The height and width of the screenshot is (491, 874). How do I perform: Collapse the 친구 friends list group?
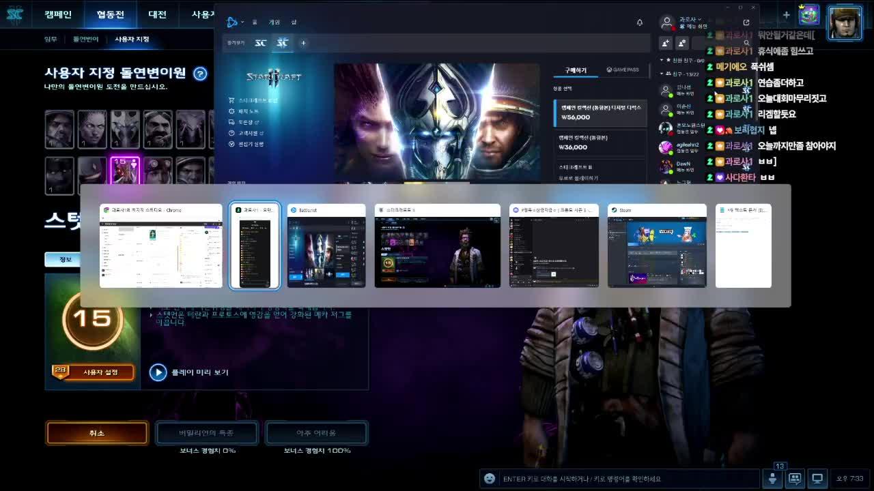[662, 74]
